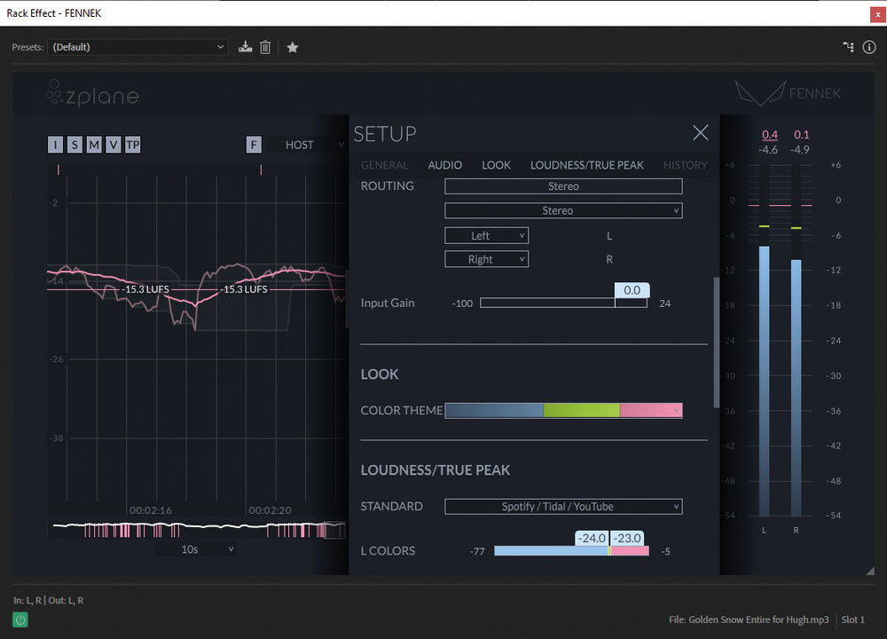Click the Stereo routing button
This screenshot has width=887, height=639.
(563, 186)
